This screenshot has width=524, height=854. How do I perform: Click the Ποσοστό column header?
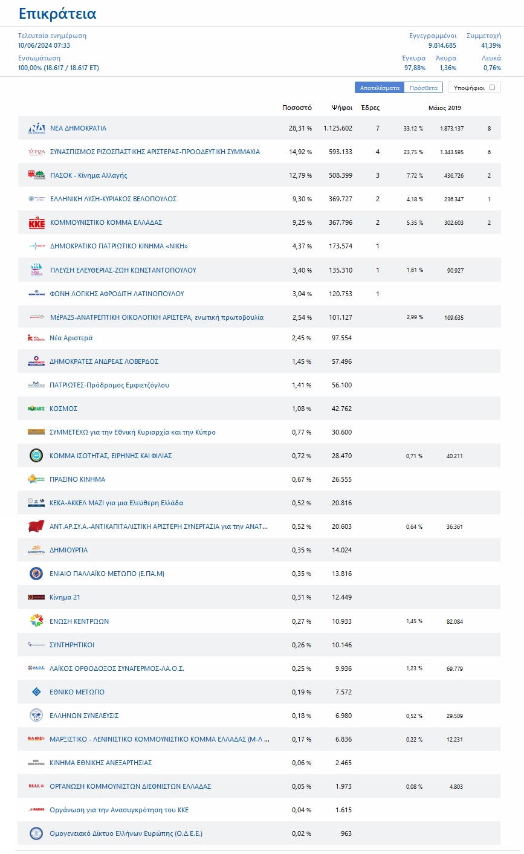pyautogui.click(x=297, y=108)
